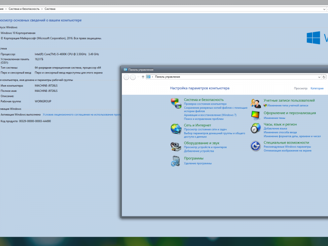
Task: Refresh the Control Panel window
Action: tap(324, 77)
